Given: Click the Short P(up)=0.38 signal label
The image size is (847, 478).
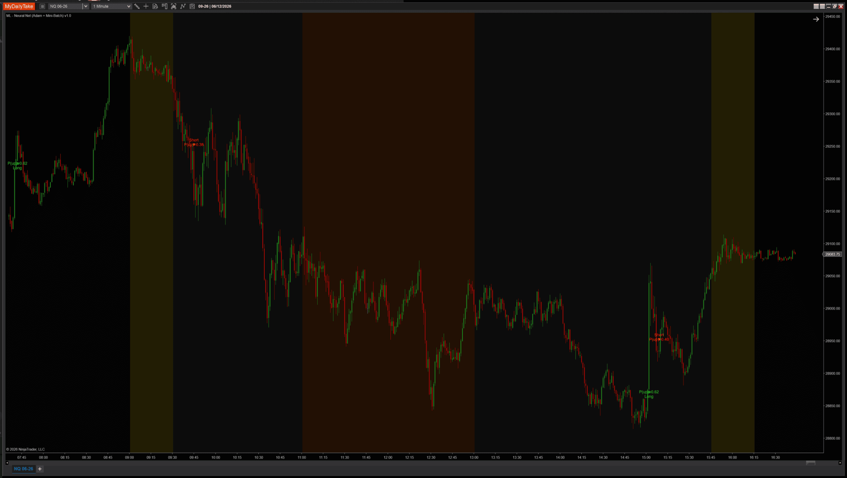Looking at the screenshot, I should [x=194, y=142].
